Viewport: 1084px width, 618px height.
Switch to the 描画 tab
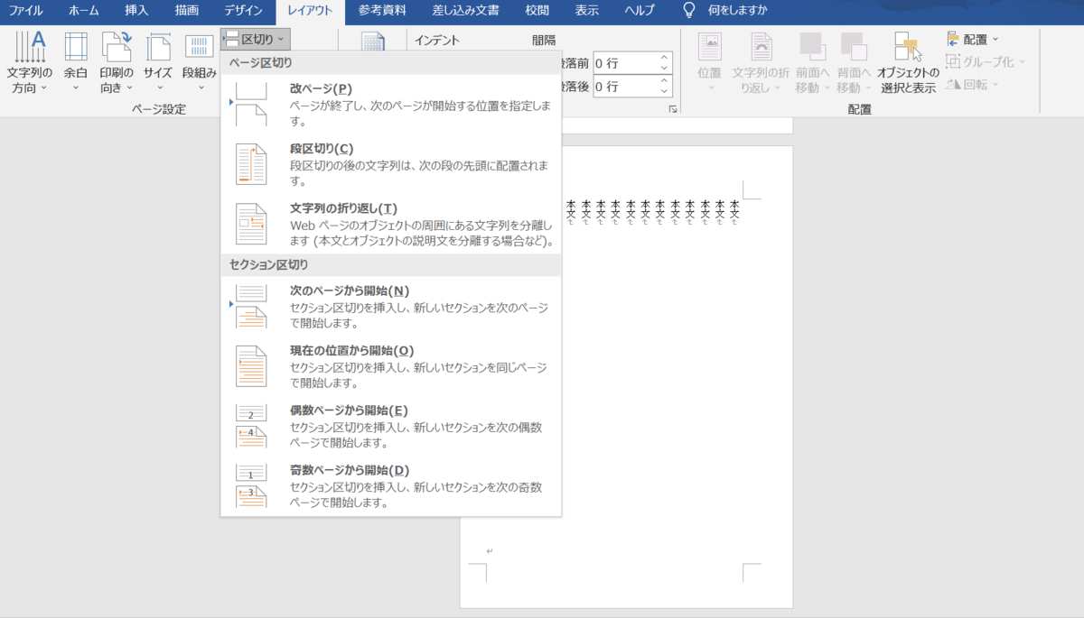(188, 11)
